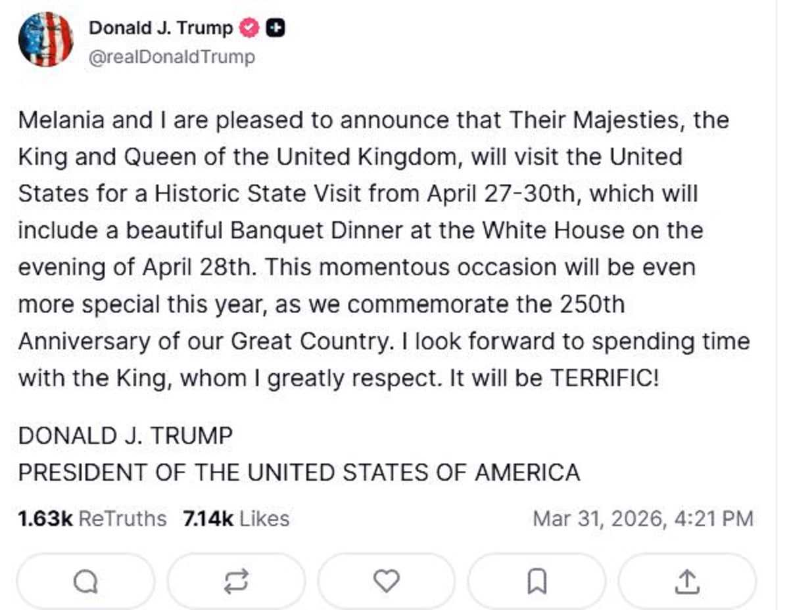
Task: Click the PRESIDENT OF THE UNITED STATES line
Action: pyautogui.click(x=299, y=473)
